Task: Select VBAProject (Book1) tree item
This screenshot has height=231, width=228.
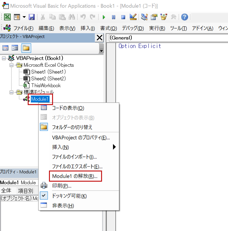Action: pyautogui.click(x=39, y=58)
